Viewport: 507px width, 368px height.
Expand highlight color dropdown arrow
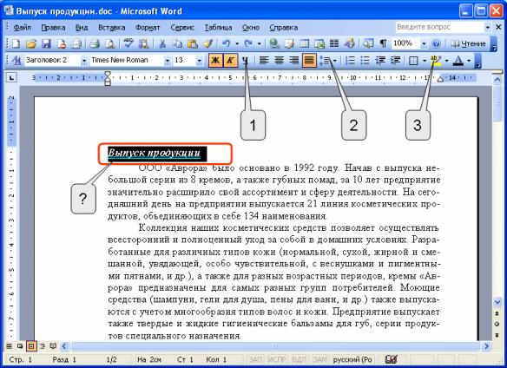pyautogui.click(x=446, y=61)
